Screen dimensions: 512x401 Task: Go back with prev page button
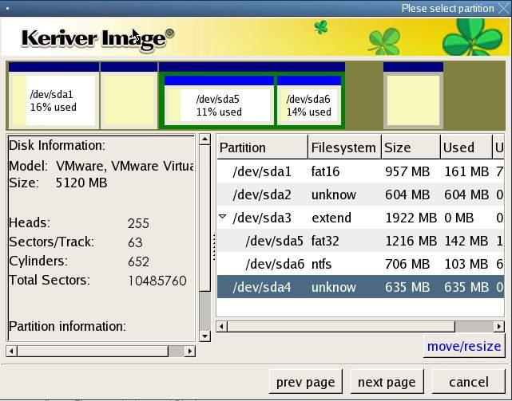[x=306, y=381]
